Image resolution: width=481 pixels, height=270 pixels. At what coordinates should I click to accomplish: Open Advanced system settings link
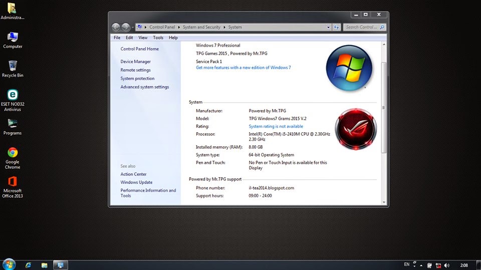point(144,87)
